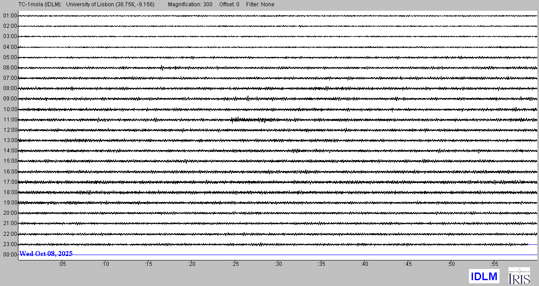The width and height of the screenshot is (539, 286).
Task: Select the 06:00 hour trace label
Action: point(10,68)
